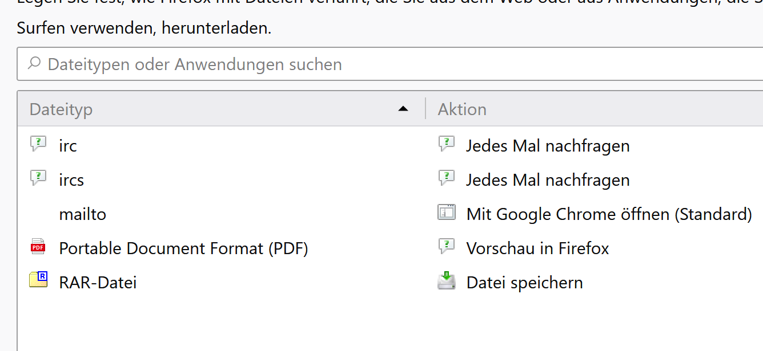Screen dimensions: 763x351
Task: Click the Datei speichern download icon
Action: [447, 281]
